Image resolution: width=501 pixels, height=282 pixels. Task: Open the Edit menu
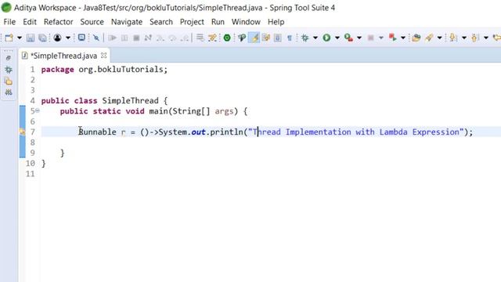[30, 22]
